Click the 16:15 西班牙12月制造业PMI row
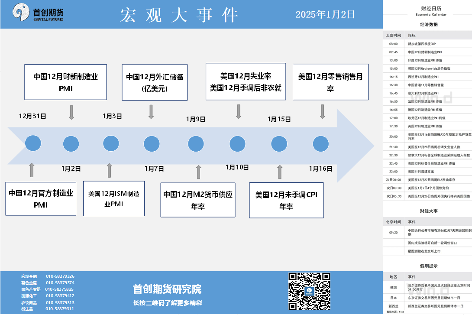 427,77
